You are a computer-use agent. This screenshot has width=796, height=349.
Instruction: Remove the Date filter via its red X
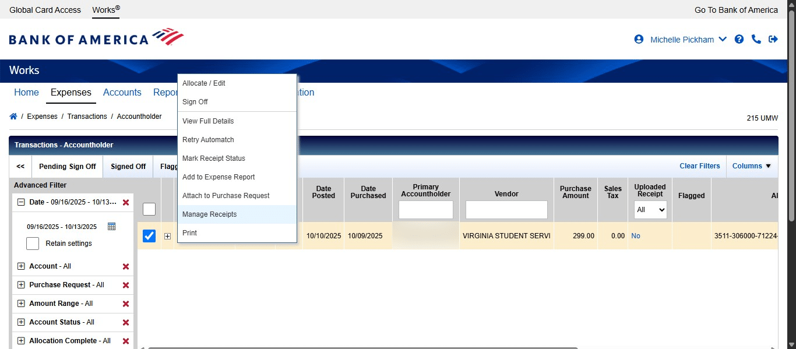(126, 202)
